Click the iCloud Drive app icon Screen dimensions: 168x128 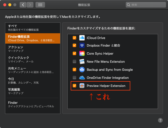click(x=82, y=38)
